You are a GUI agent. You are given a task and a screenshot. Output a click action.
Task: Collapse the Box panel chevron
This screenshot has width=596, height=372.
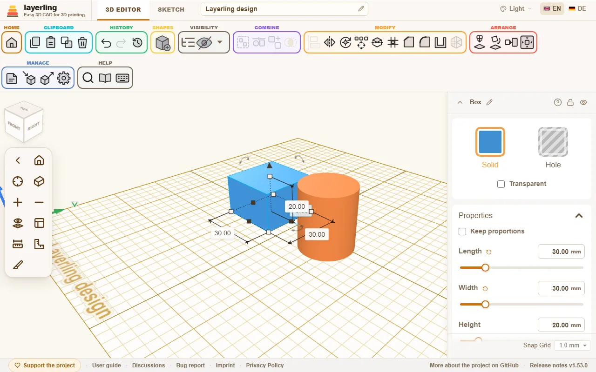pos(460,102)
